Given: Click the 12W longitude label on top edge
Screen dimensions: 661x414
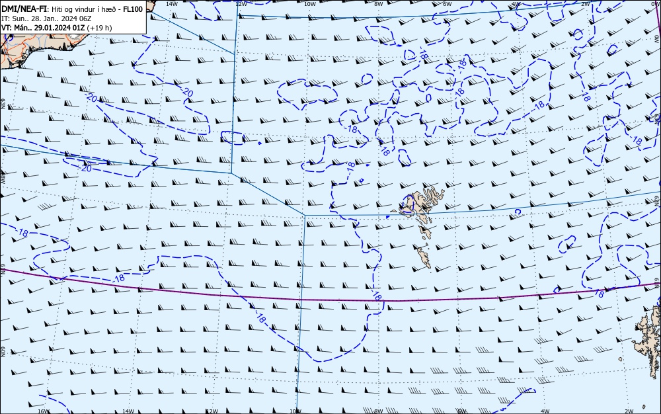Looking at the screenshot, I should pyautogui.click(x=241, y=4).
